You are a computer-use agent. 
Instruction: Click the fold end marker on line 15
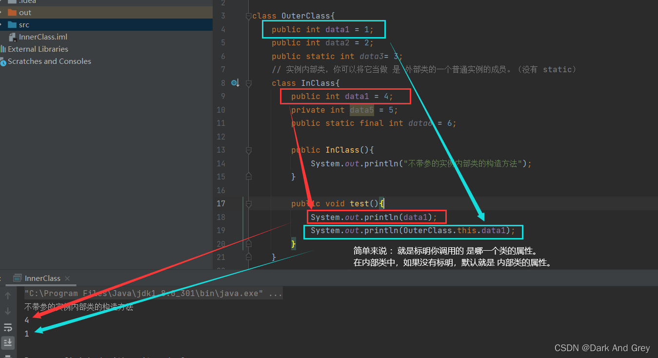[249, 176]
